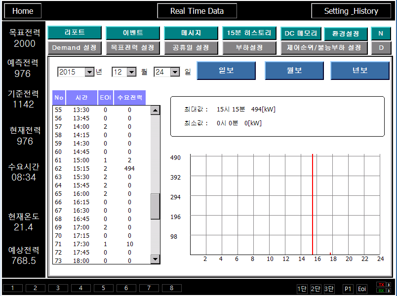Click the TX communication indicator
Viewport: 397px width, 296px height.
(381, 285)
